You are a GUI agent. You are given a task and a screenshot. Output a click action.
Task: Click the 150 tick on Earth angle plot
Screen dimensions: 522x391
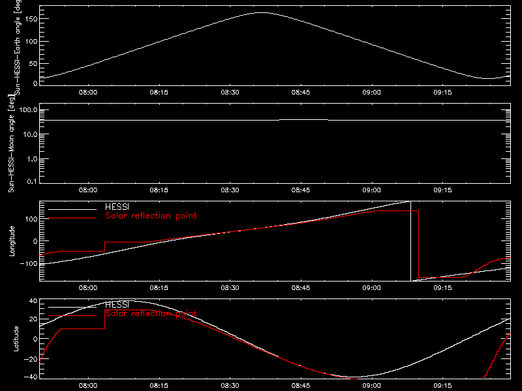[31, 19]
